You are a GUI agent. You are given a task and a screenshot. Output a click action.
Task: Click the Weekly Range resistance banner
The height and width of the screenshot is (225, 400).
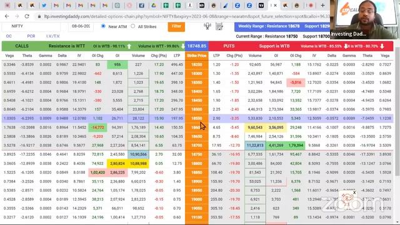click(x=282, y=26)
